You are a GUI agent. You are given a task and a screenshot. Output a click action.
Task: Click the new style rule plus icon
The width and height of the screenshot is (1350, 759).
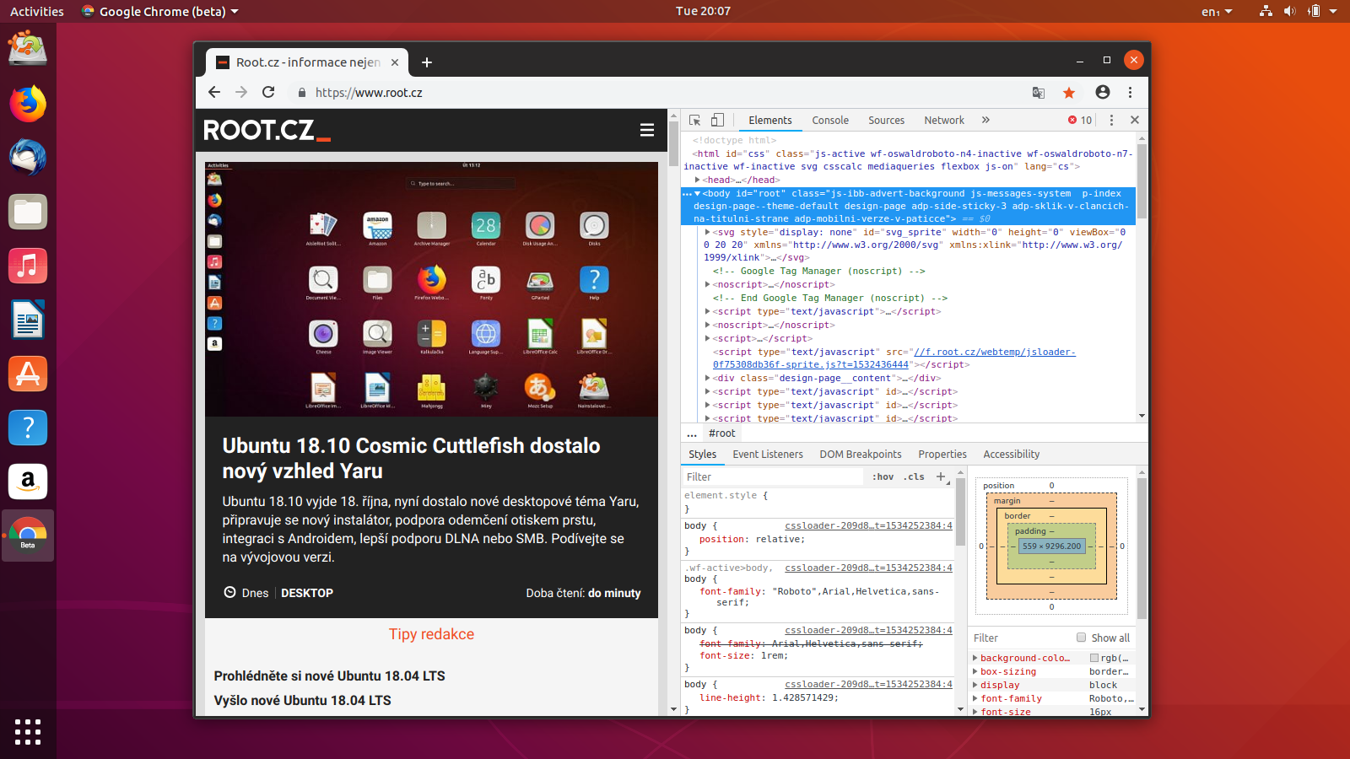pyautogui.click(x=942, y=476)
